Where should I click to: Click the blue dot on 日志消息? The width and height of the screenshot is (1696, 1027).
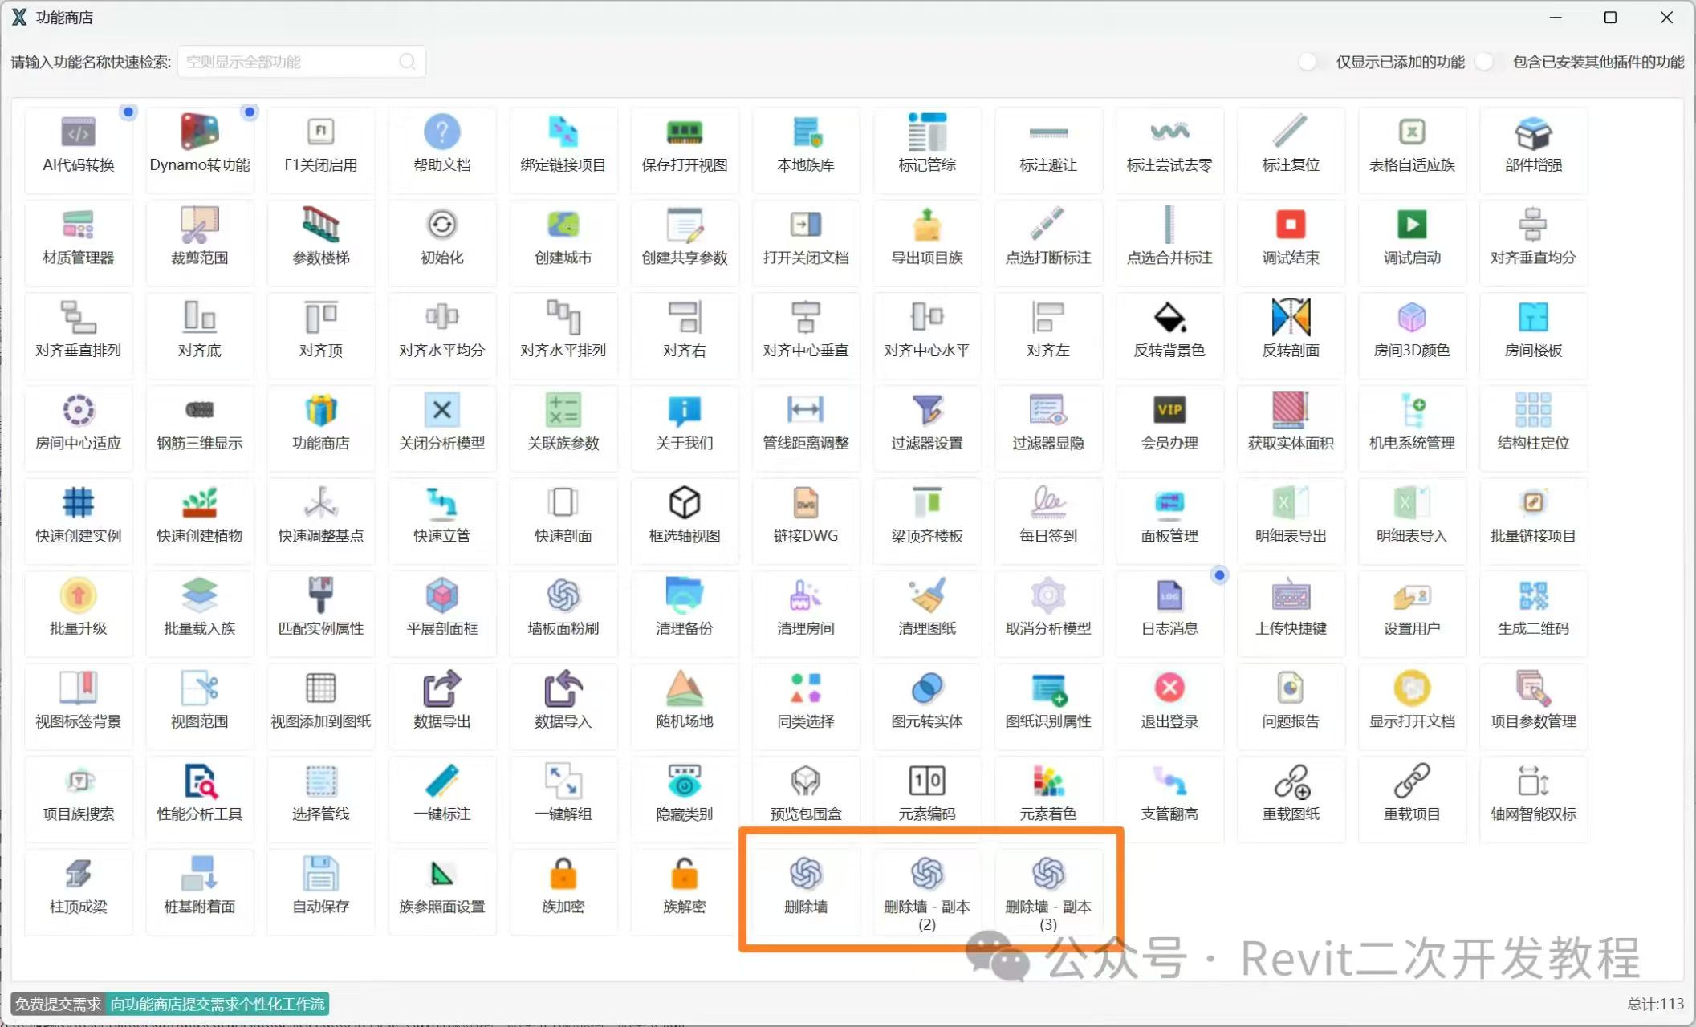[x=1219, y=575]
